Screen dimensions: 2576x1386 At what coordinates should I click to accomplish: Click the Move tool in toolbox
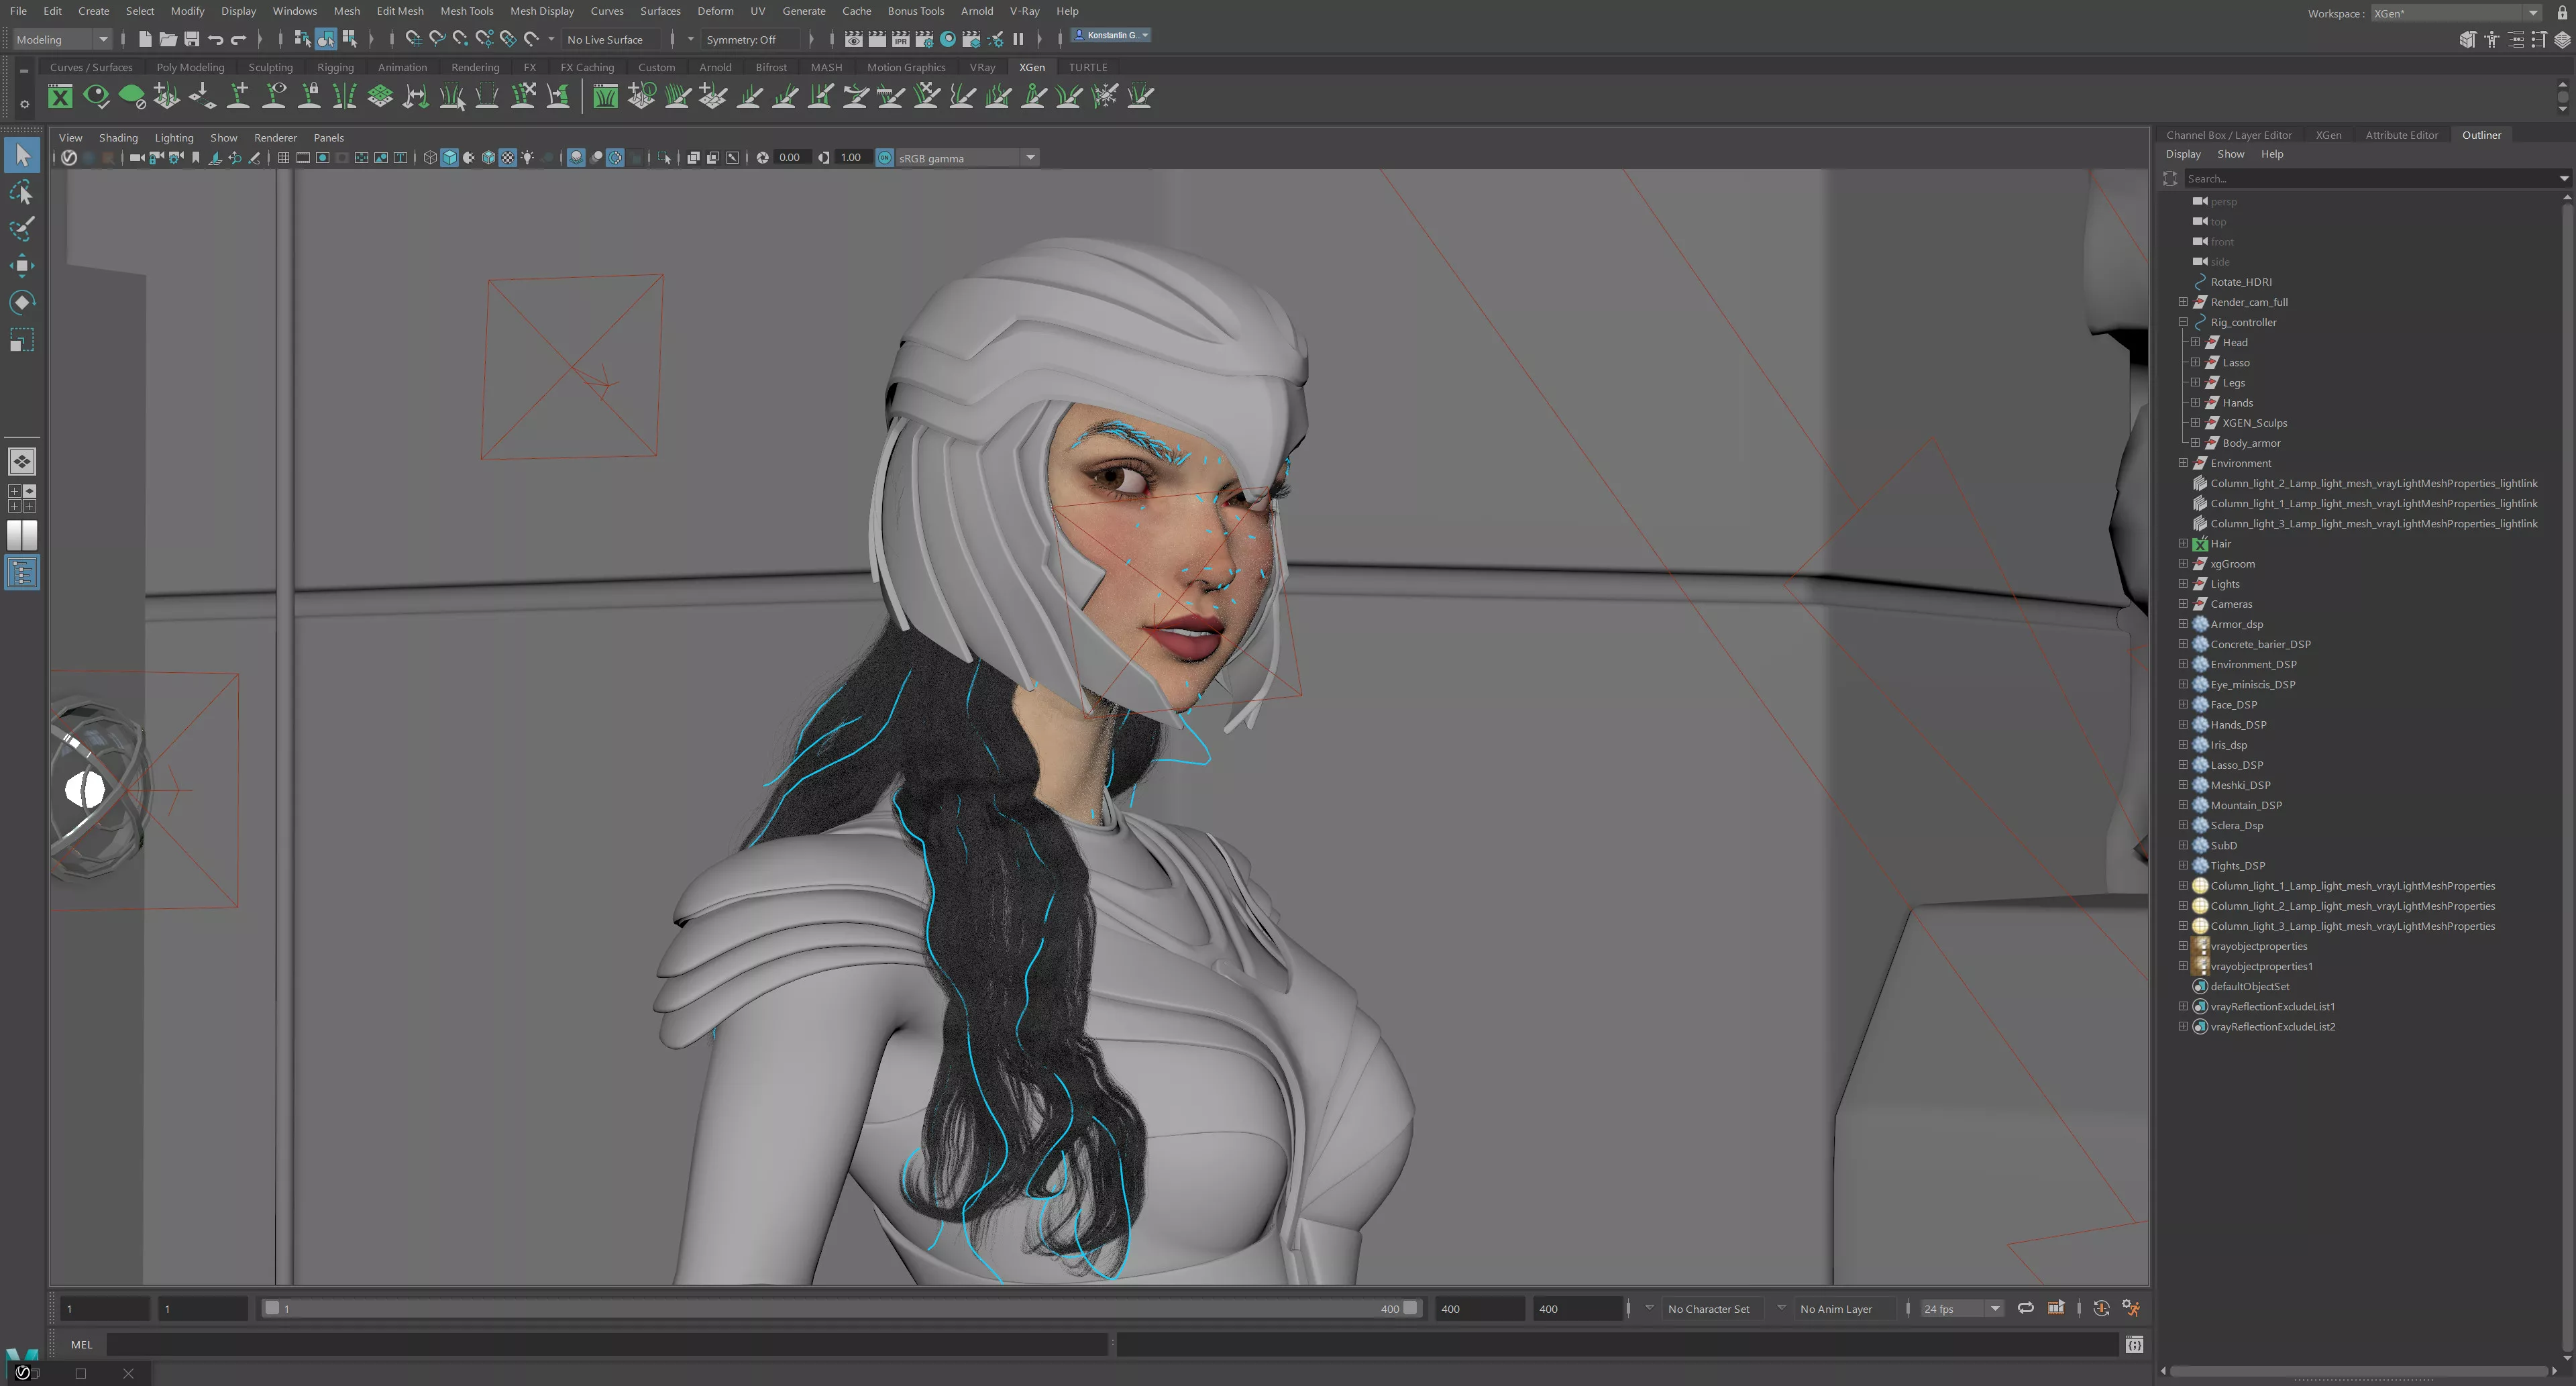coord(22,265)
